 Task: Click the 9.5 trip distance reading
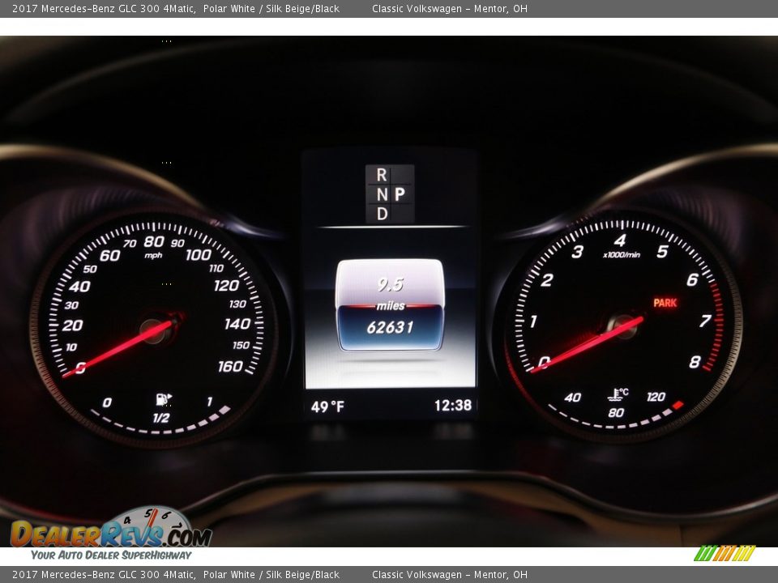[390, 285]
